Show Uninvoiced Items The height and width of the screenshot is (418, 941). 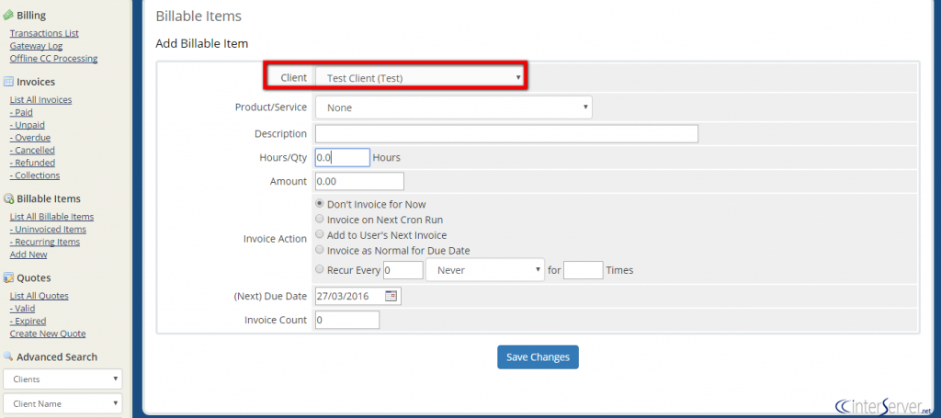pos(48,230)
